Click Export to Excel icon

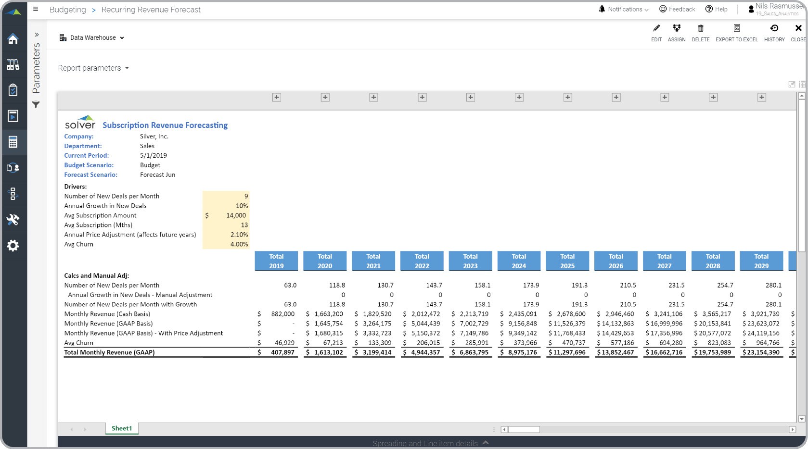(x=736, y=28)
